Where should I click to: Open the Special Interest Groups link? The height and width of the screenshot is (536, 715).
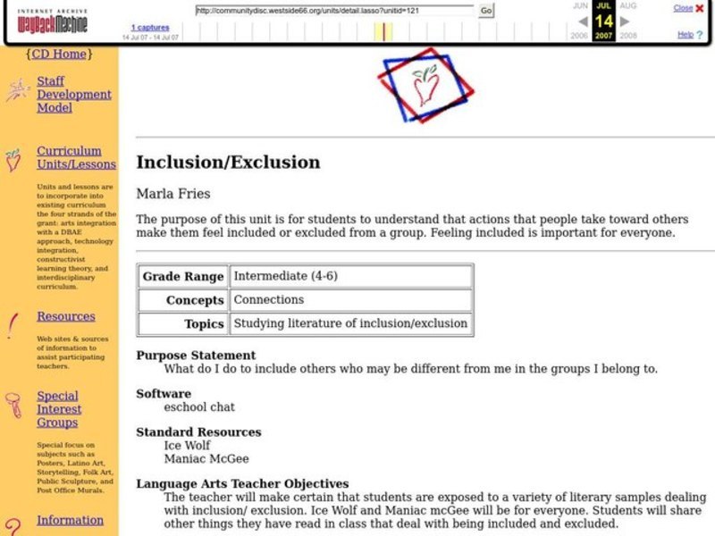[59, 409]
